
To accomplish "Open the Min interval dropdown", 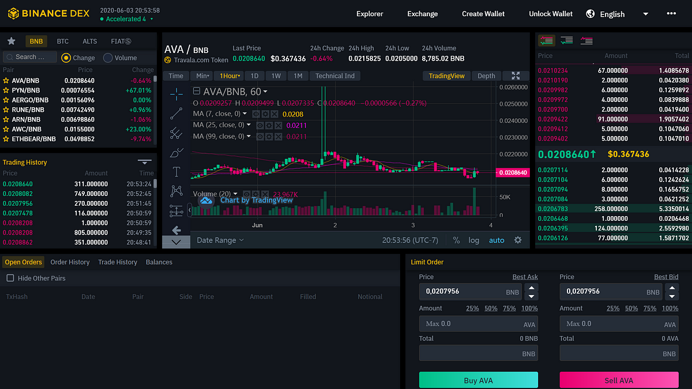I will pos(202,75).
